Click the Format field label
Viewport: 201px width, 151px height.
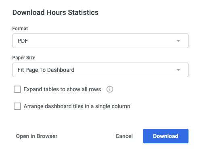coord(20,29)
